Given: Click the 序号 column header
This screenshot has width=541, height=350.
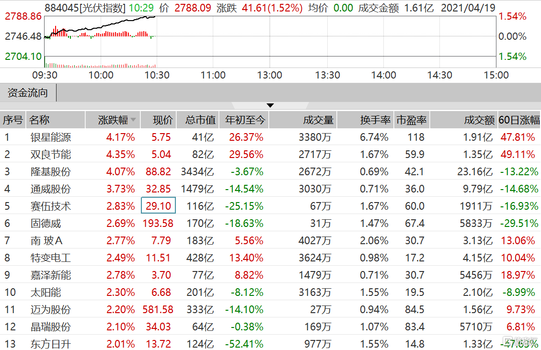Looking at the screenshot, I should tap(13, 120).
